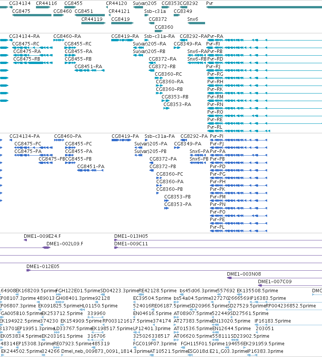Image resolution: width=322 pixels, height=357 pixels.
Task: Click the CG8419 gene bar
Action: point(122,23)
